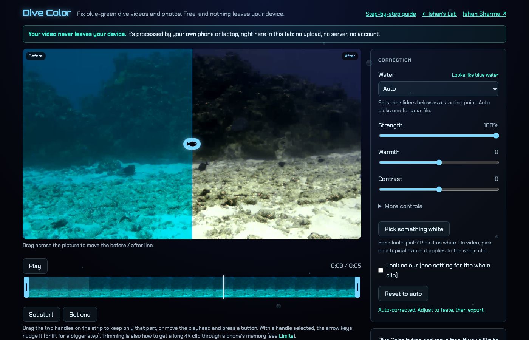
Task: Click Reset to auto button
Action: (403, 294)
